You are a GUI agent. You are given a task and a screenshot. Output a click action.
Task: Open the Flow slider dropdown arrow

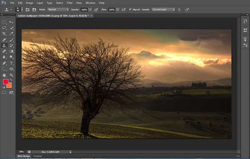(117, 10)
